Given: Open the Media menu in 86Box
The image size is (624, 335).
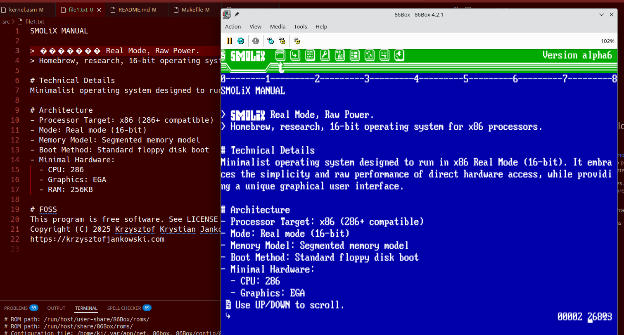Looking at the screenshot, I should pos(278,26).
